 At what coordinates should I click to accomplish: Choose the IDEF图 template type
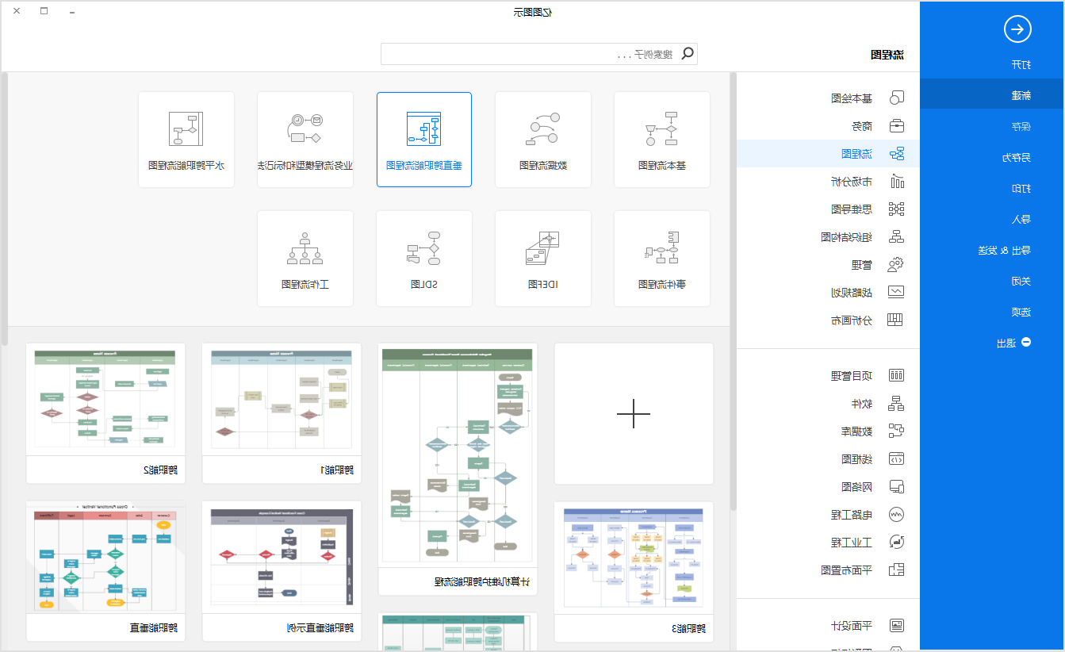coord(543,259)
